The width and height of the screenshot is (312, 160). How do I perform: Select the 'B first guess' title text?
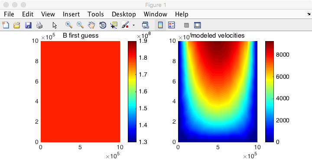(81, 35)
